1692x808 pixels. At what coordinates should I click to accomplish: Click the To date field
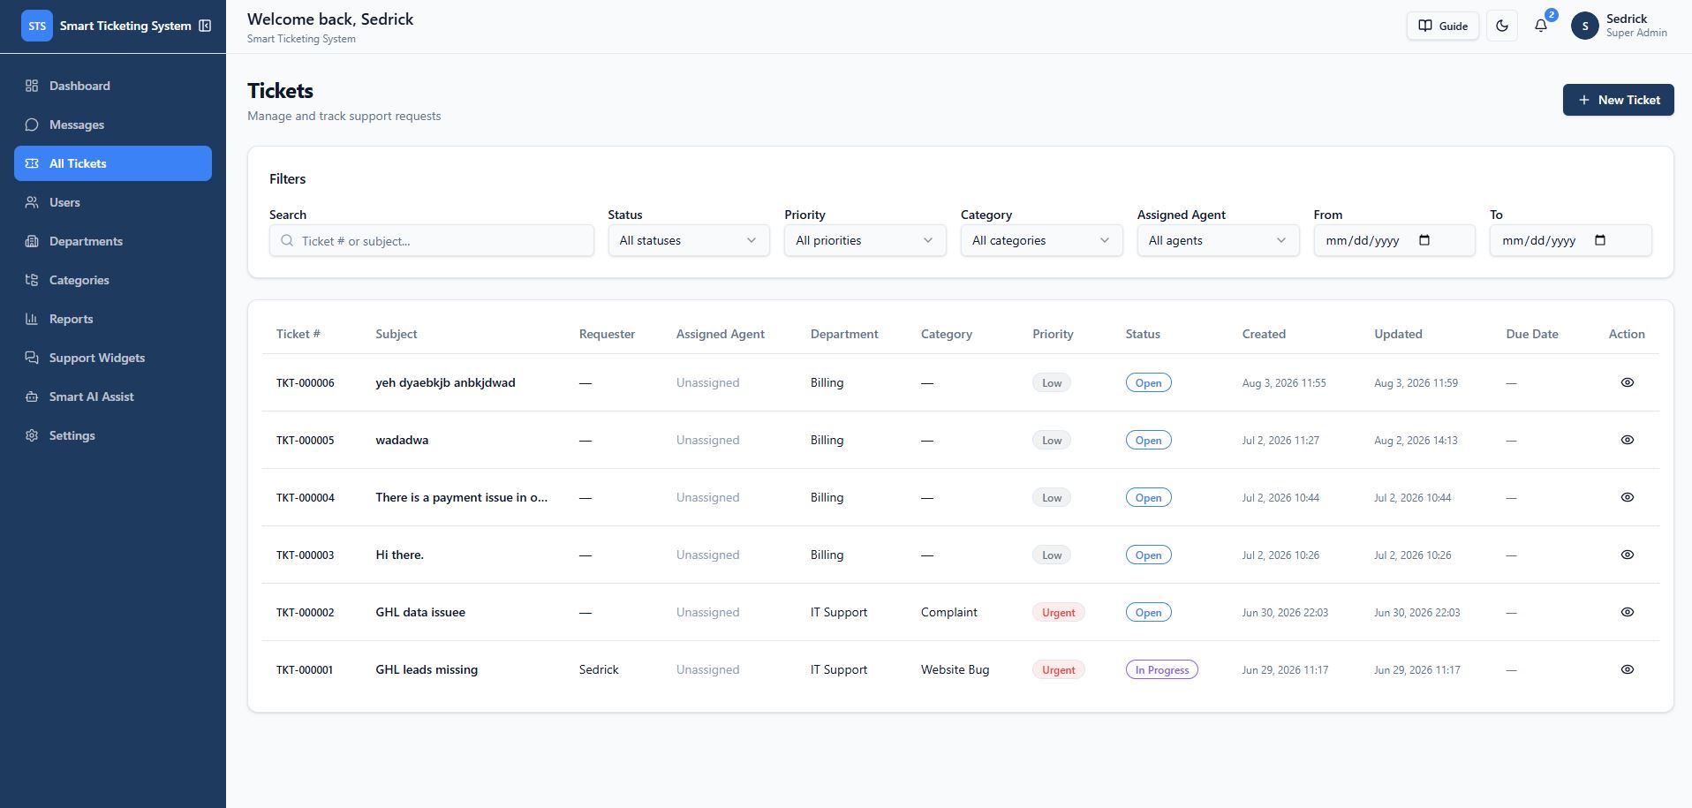1571,240
